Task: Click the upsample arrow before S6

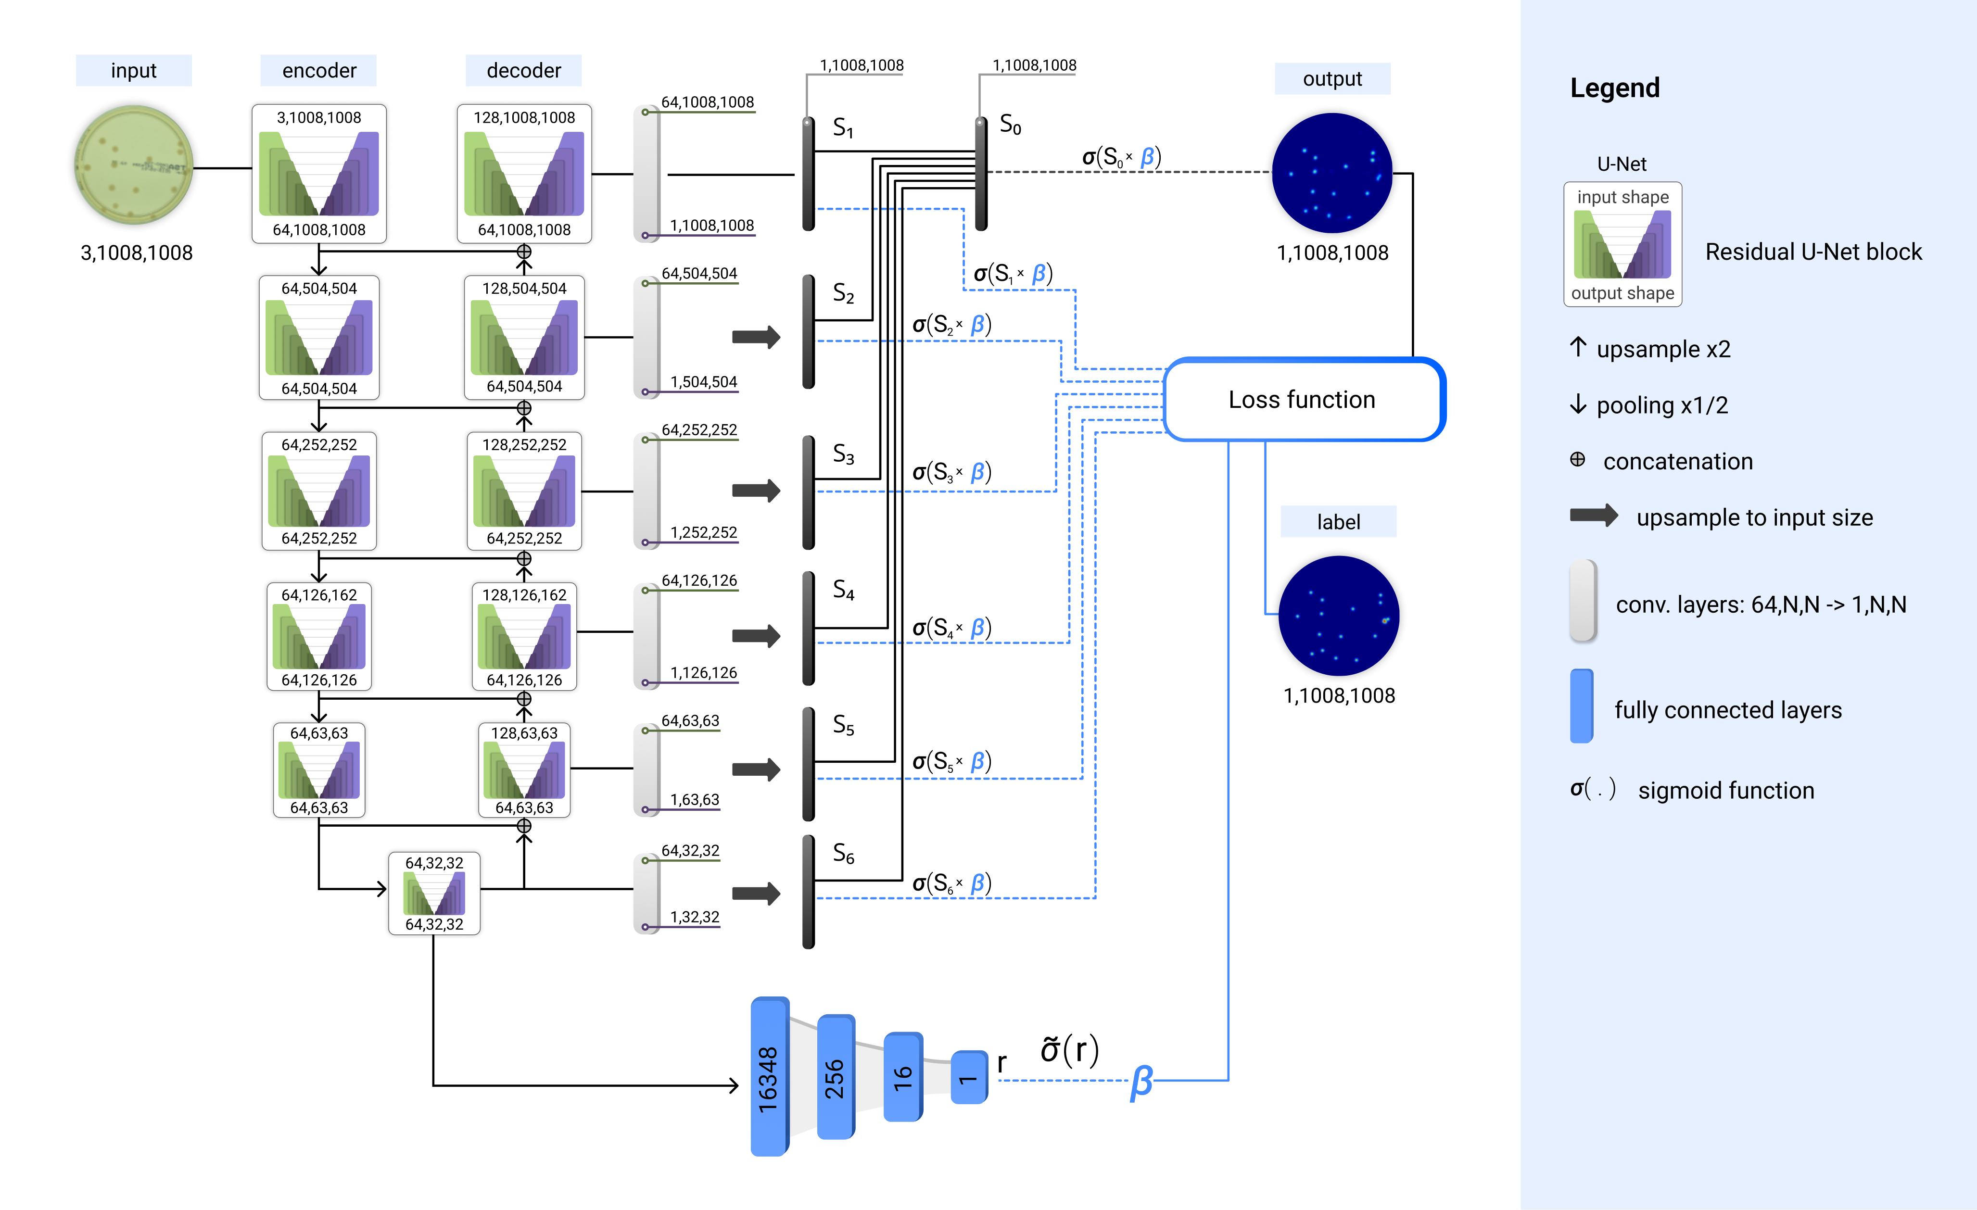Action: (x=757, y=893)
